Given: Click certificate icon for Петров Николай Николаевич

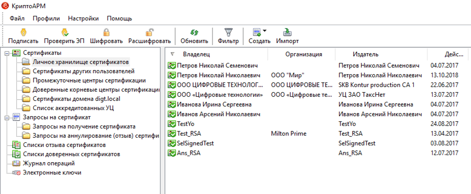Looking at the screenshot, I should point(172,75).
